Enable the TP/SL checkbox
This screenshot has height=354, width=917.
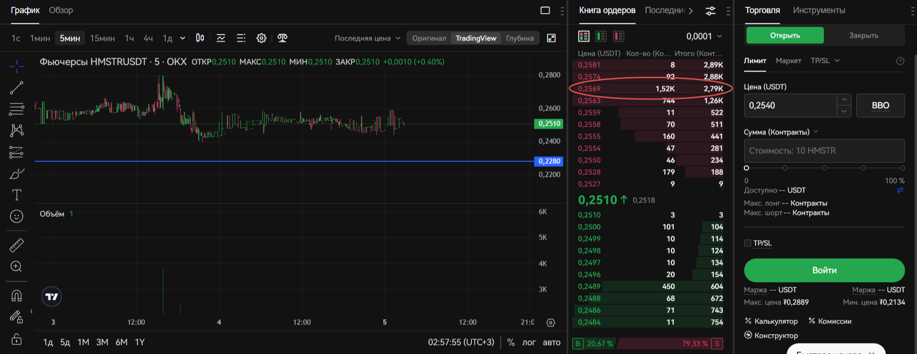747,243
